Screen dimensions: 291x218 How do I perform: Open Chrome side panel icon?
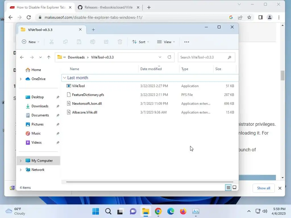point(261,17)
